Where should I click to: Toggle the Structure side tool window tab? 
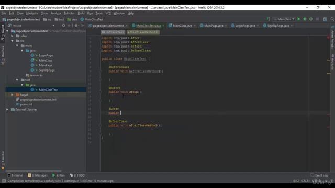[3, 55]
